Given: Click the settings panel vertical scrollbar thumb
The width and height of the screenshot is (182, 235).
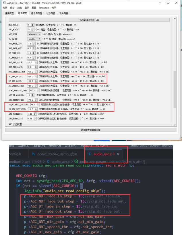Looking at the screenshot, I should (175, 89).
